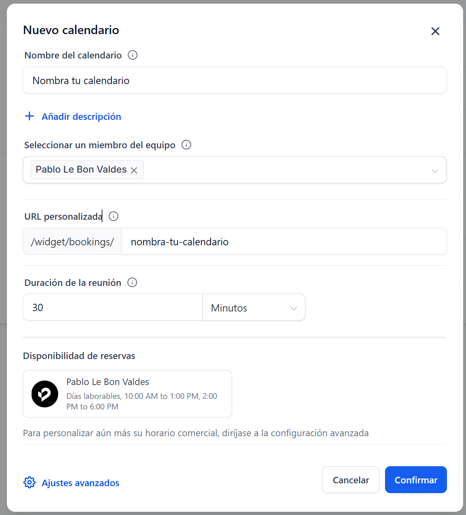This screenshot has height=515, width=466.
Task: Click info icon beside Duración de la reunión
Action: pyautogui.click(x=132, y=282)
